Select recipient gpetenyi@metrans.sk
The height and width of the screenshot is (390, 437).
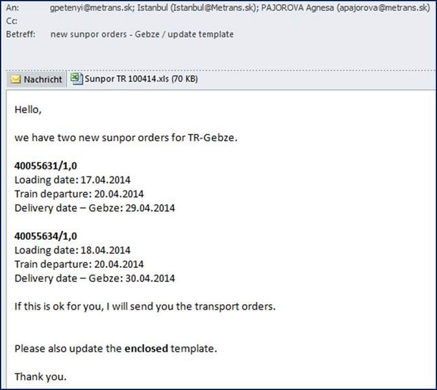coord(92,8)
